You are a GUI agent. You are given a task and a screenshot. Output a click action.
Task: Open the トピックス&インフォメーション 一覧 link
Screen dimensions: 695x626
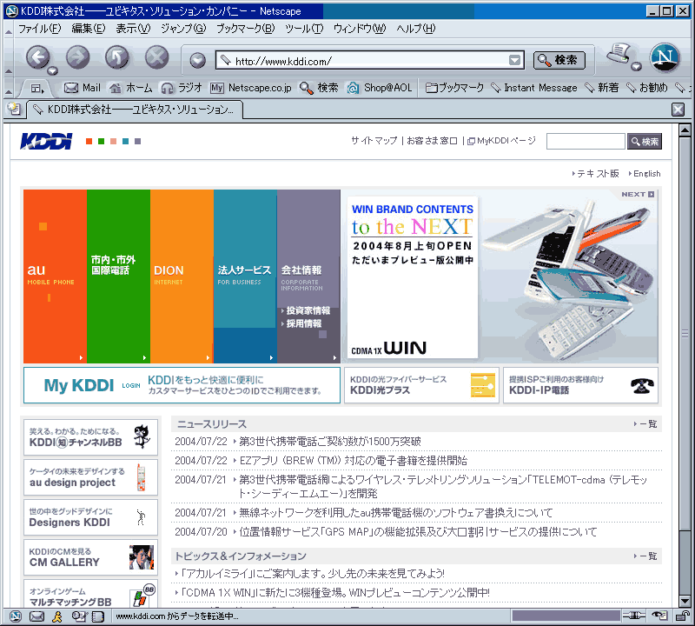point(645,556)
